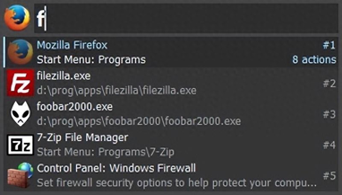Open Control Panel: Windows Firewall result
This screenshot has width=342, height=195.
(171, 175)
